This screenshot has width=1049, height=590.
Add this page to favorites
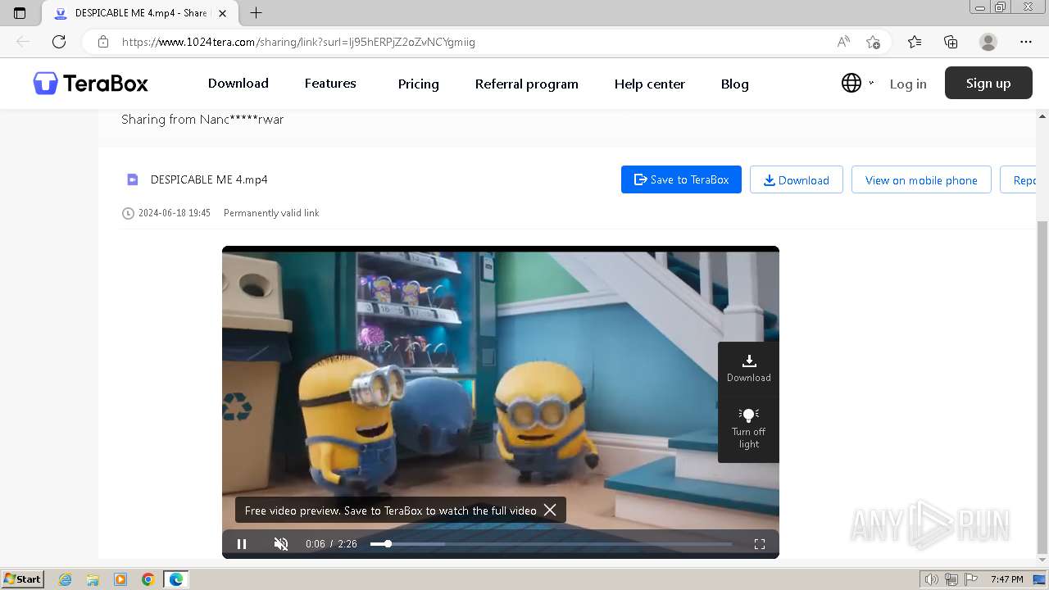coord(873,42)
